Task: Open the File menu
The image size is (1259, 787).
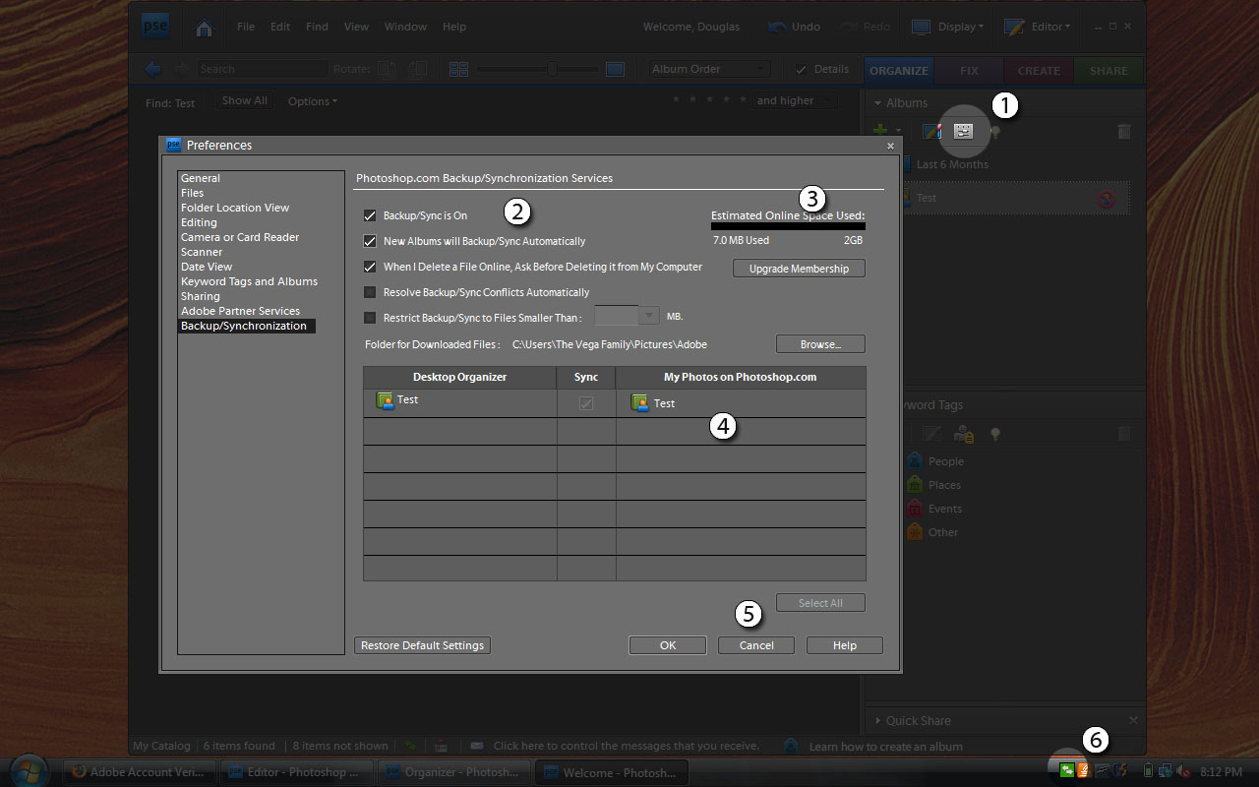Action: click(x=246, y=27)
